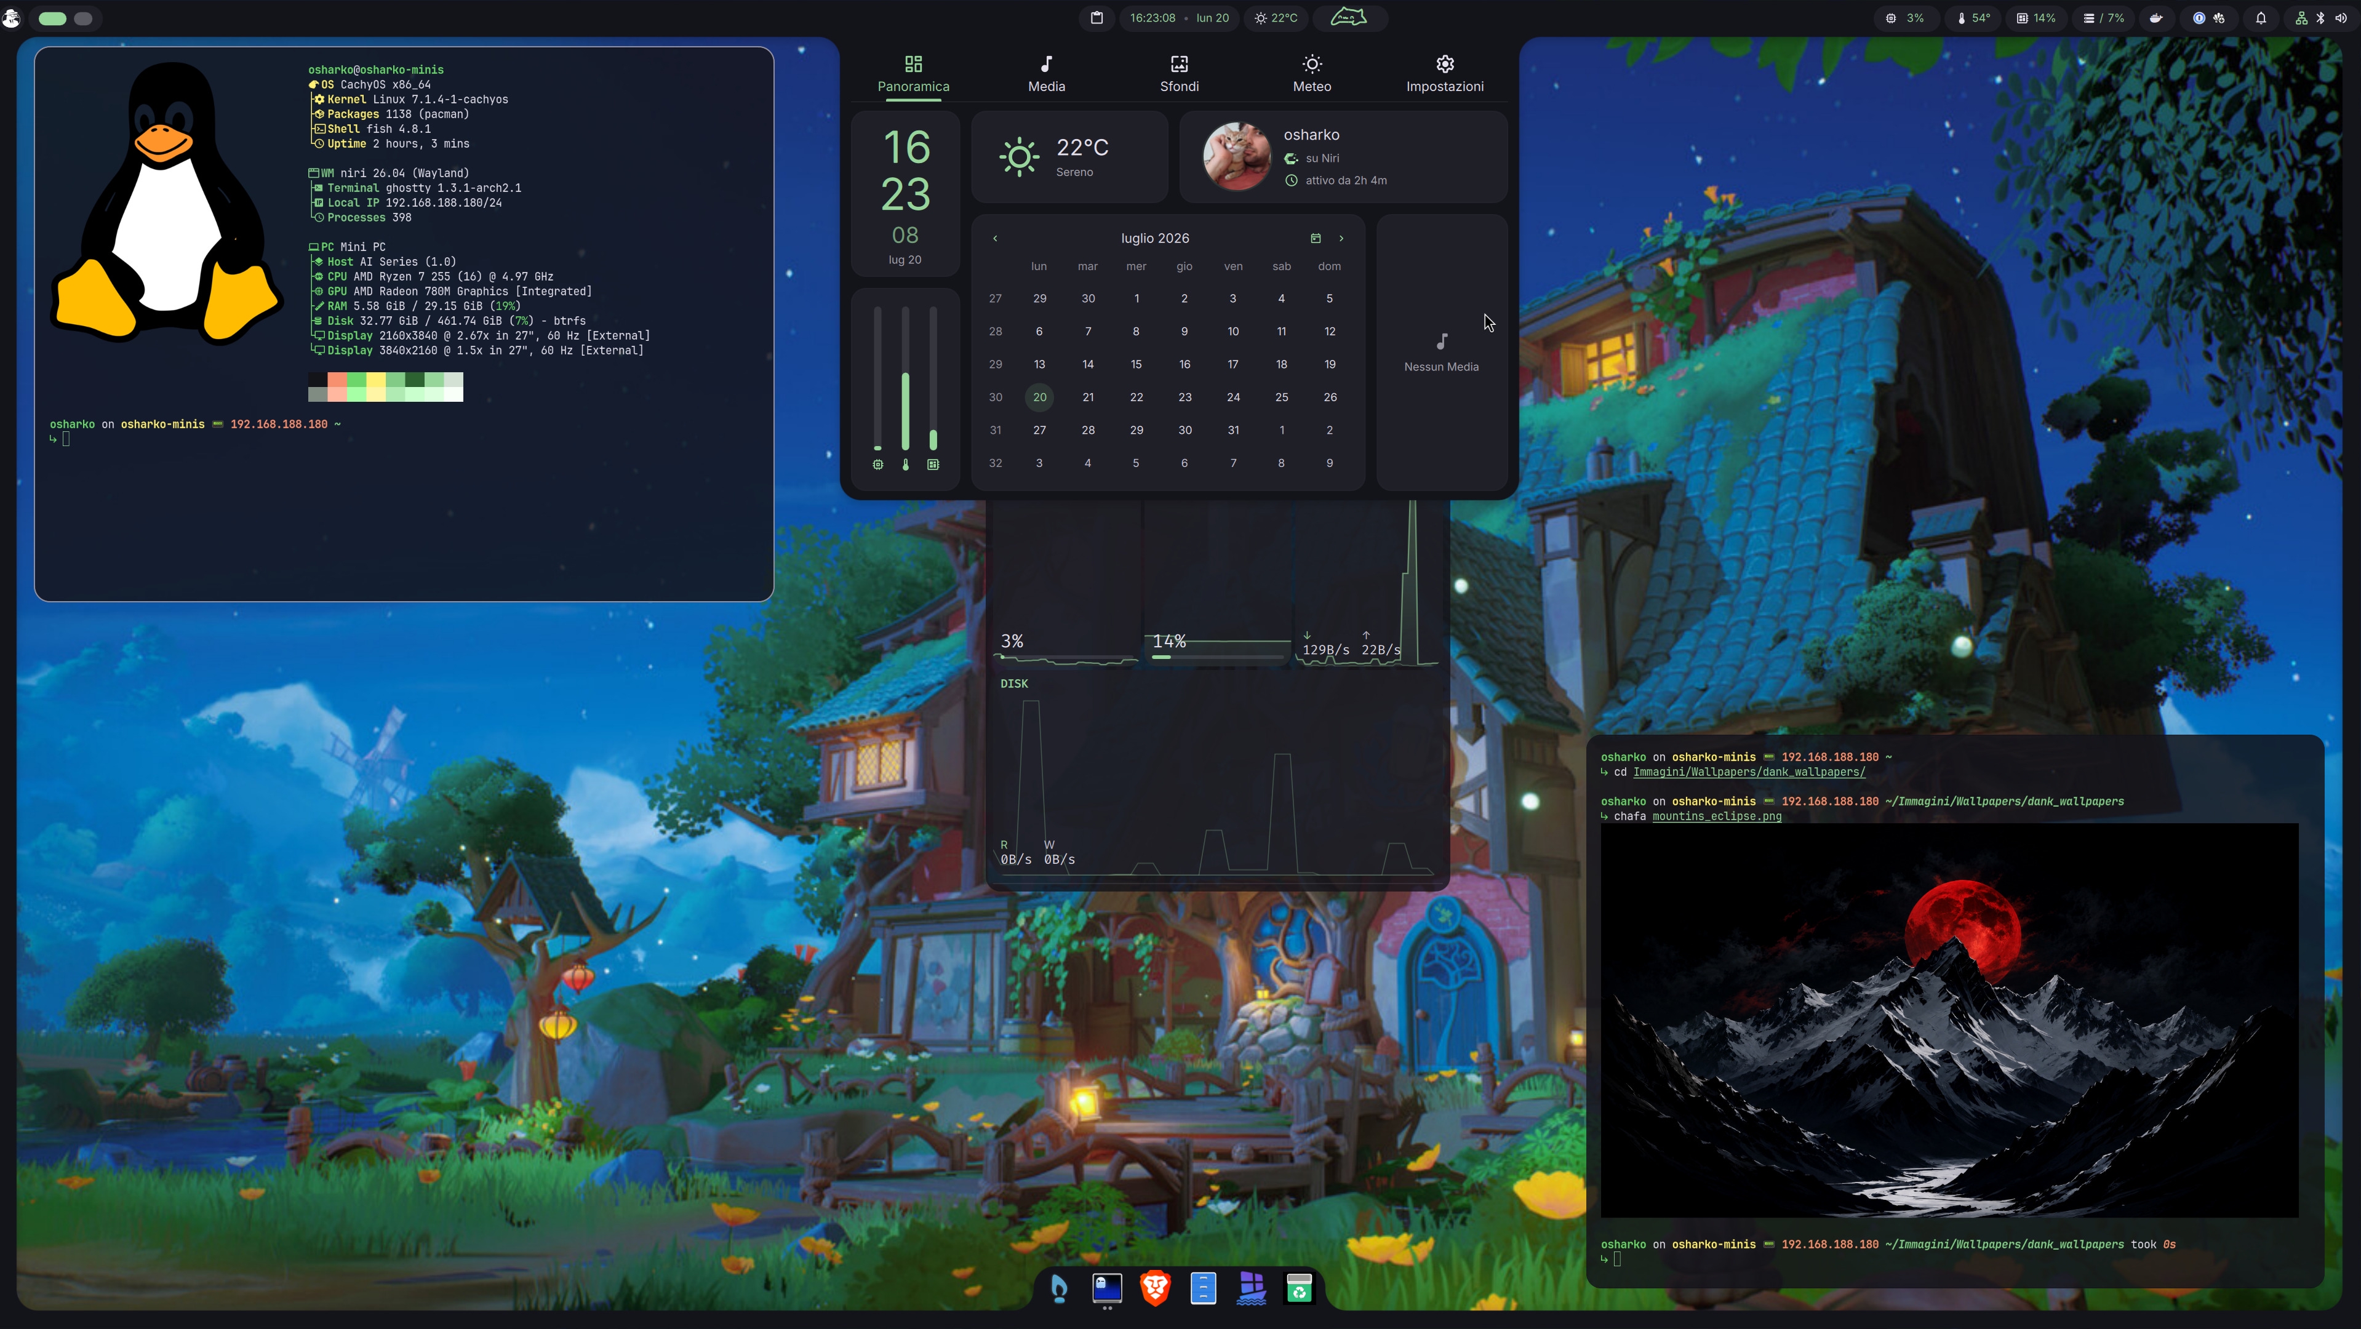Open the temperature 54° indicator
The image size is (2361, 1329).
coord(1974,17)
